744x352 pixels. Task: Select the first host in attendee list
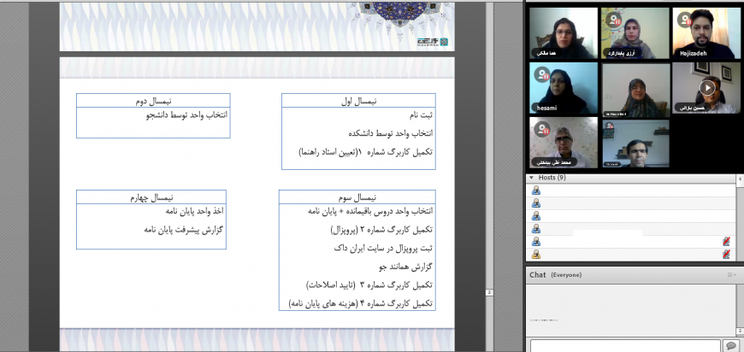pyautogui.click(x=536, y=191)
